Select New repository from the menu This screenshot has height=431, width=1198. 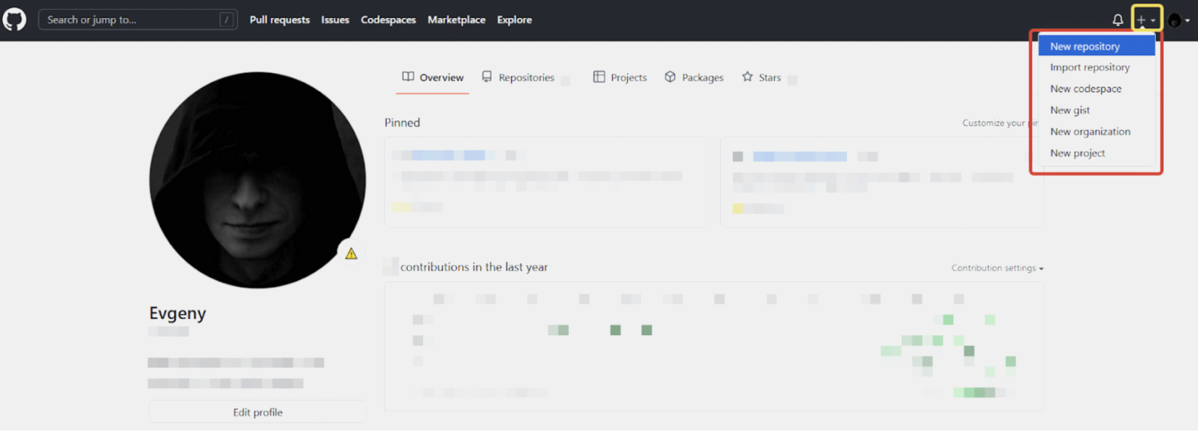click(x=1084, y=47)
